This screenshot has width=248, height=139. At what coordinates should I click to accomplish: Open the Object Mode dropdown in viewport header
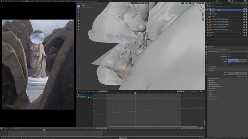coord(85,3)
